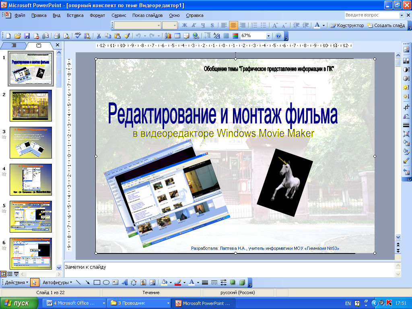Open the font name dropdown
This screenshot has height=309, width=412.
159,25
